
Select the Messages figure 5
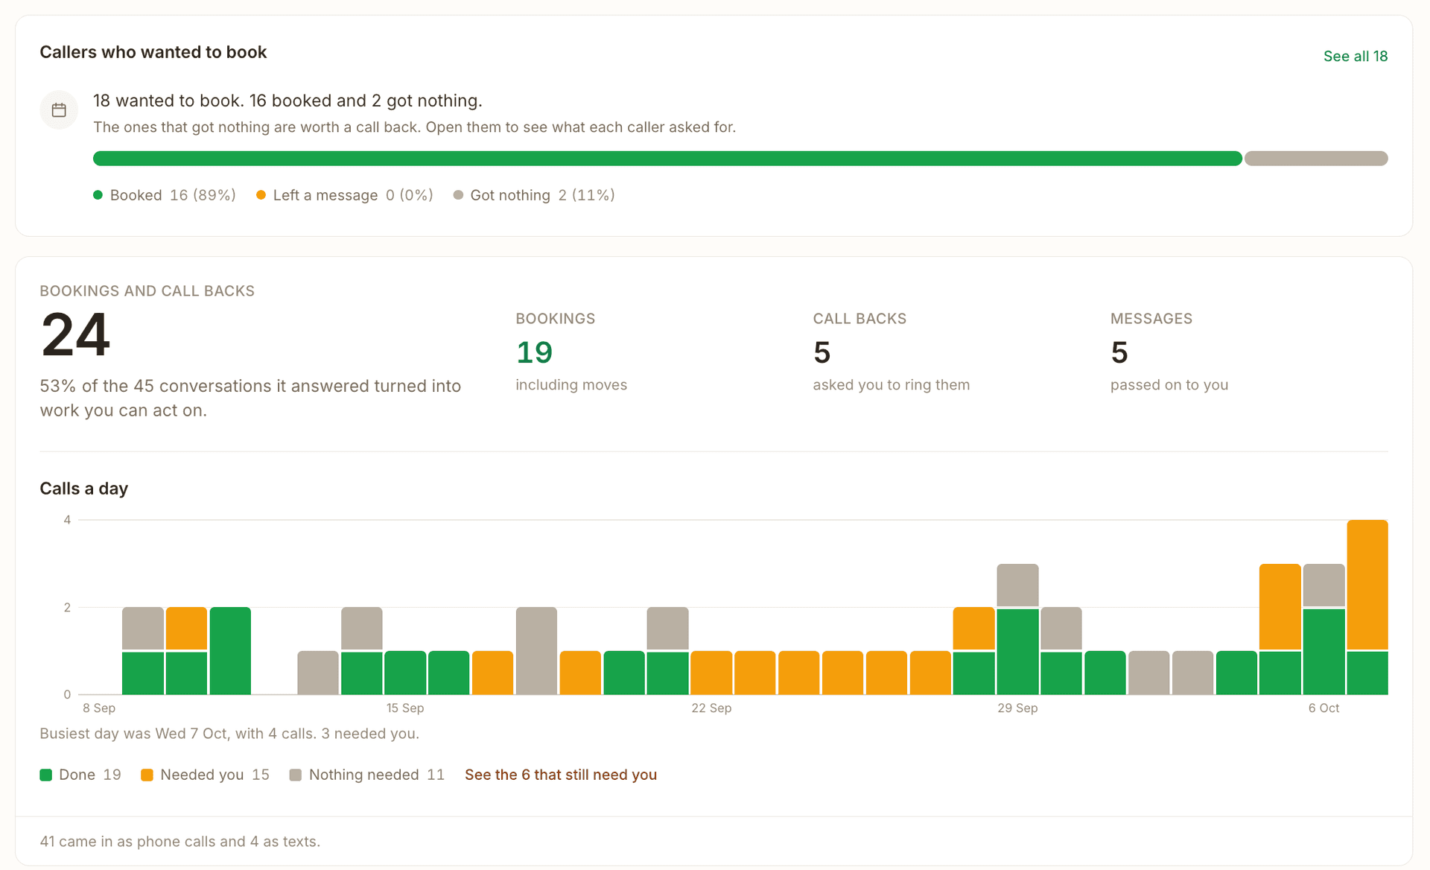[x=1119, y=352]
